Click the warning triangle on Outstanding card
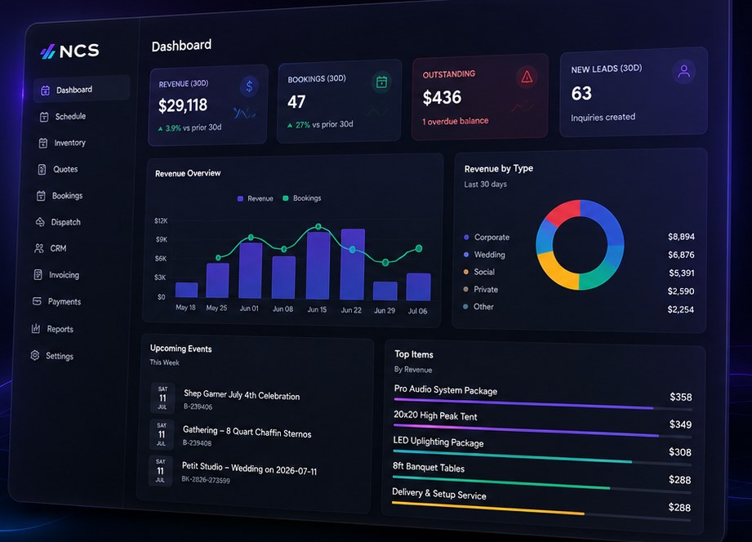 tap(527, 77)
